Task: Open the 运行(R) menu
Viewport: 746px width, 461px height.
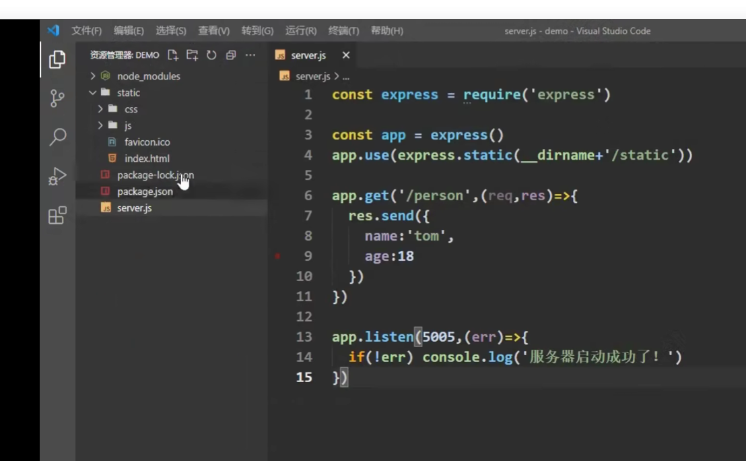Action: [301, 31]
